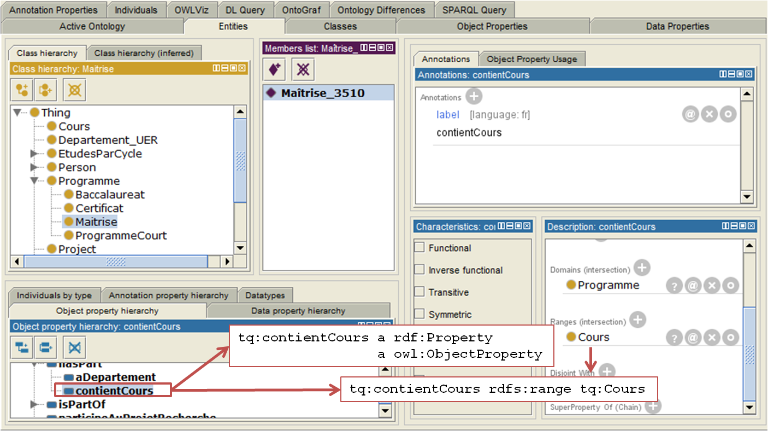Click the delete class icon
The height and width of the screenshot is (431, 768).
tap(74, 90)
